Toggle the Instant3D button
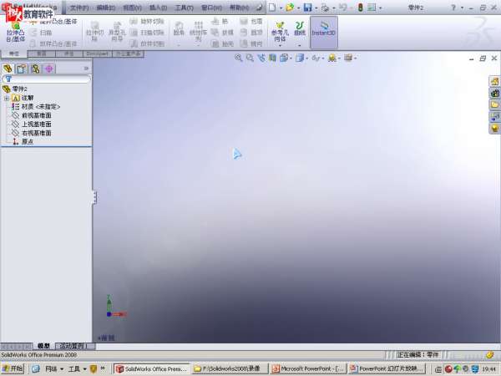This screenshot has height=376, width=501. pyautogui.click(x=323, y=32)
